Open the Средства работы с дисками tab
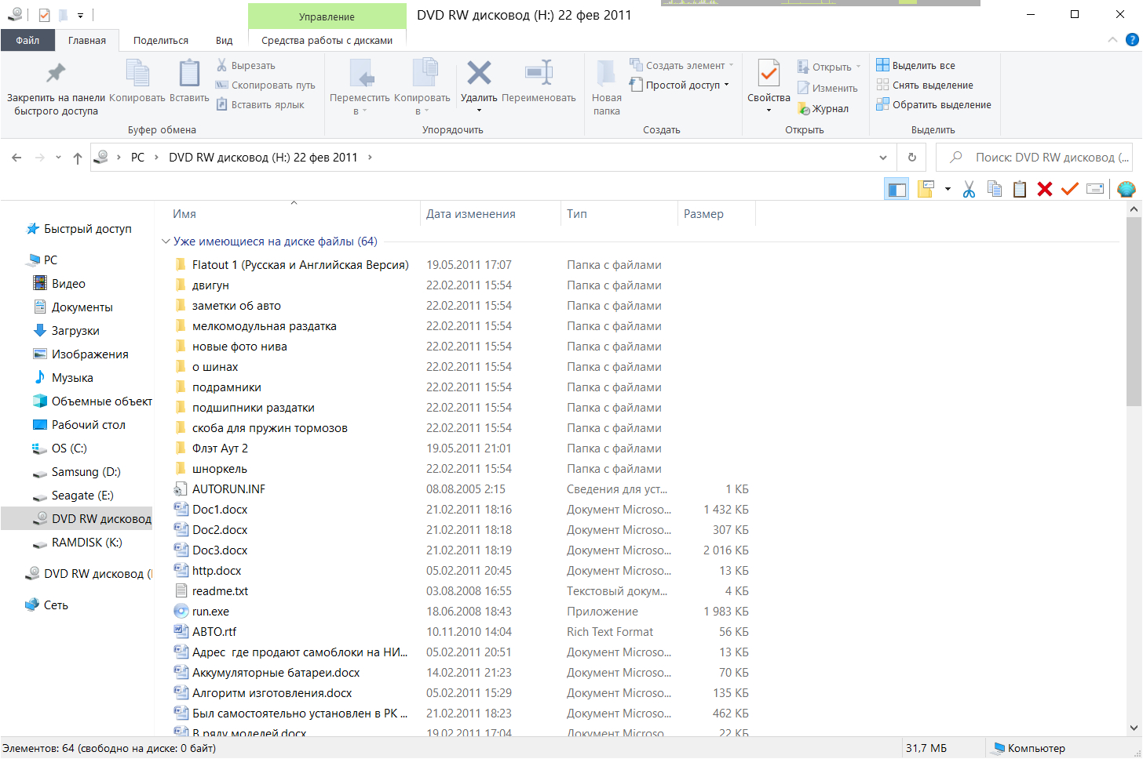This screenshot has width=1143, height=759. [327, 40]
